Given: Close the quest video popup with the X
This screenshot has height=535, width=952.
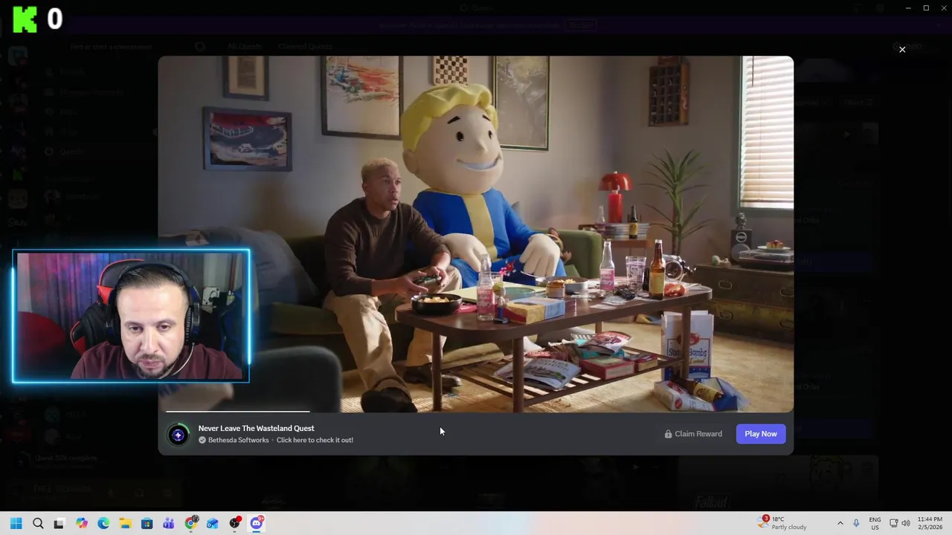Looking at the screenshot, I should (902, 50).
